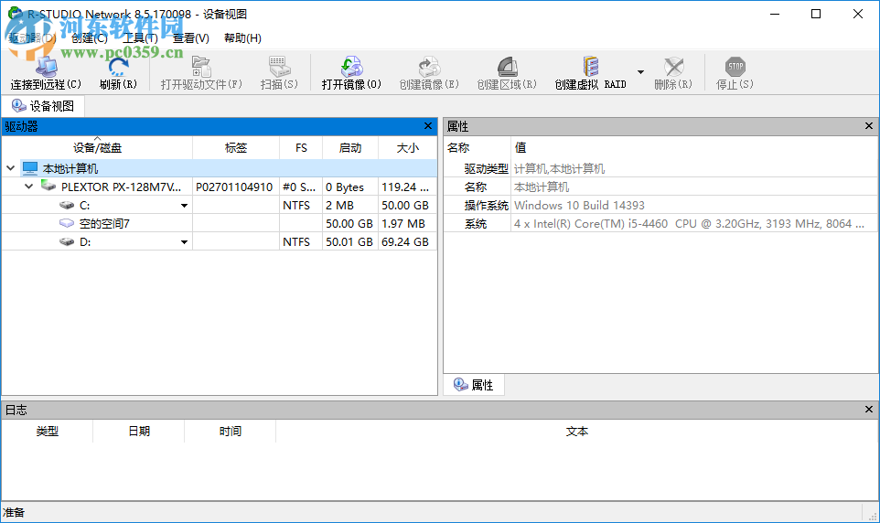Click Open Image (打开镜像) toolbar icon
The image size is (880, 523).
351,67
